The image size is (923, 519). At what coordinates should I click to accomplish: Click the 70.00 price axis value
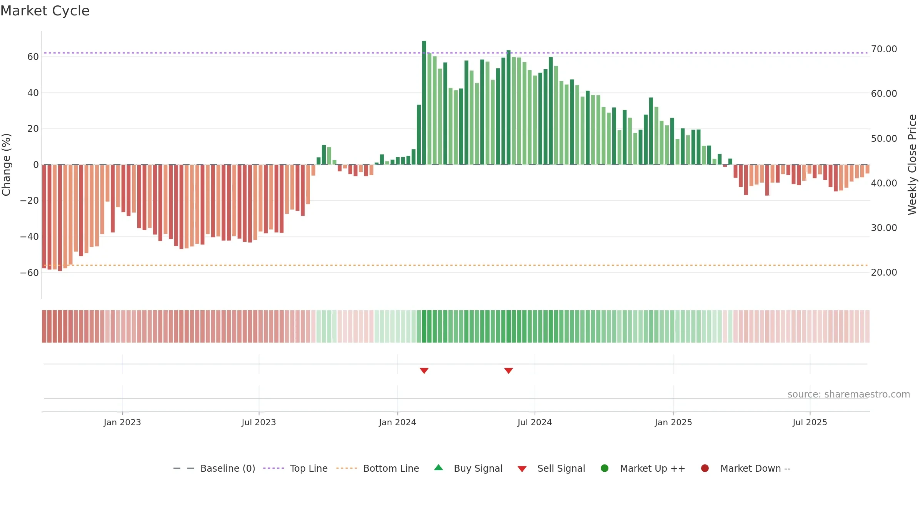pos(884,49)
